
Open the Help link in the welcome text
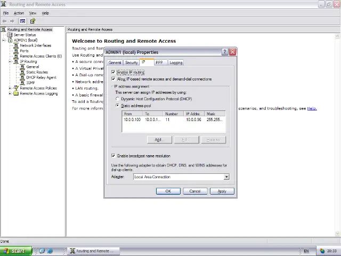312,108
